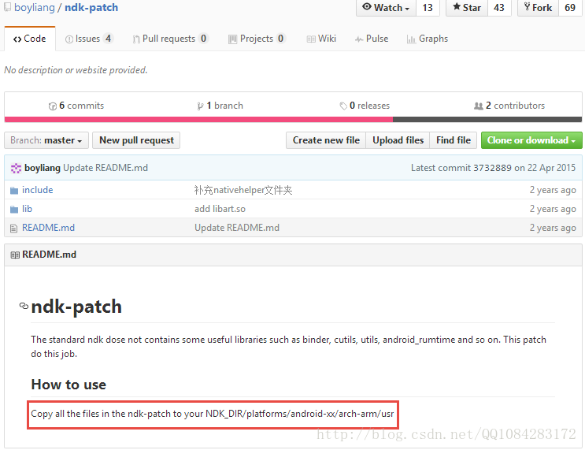The image size is (585, 450).
Task: Open the boyliang user profile link
Action: pyautogui.click(x=35, y=7)
